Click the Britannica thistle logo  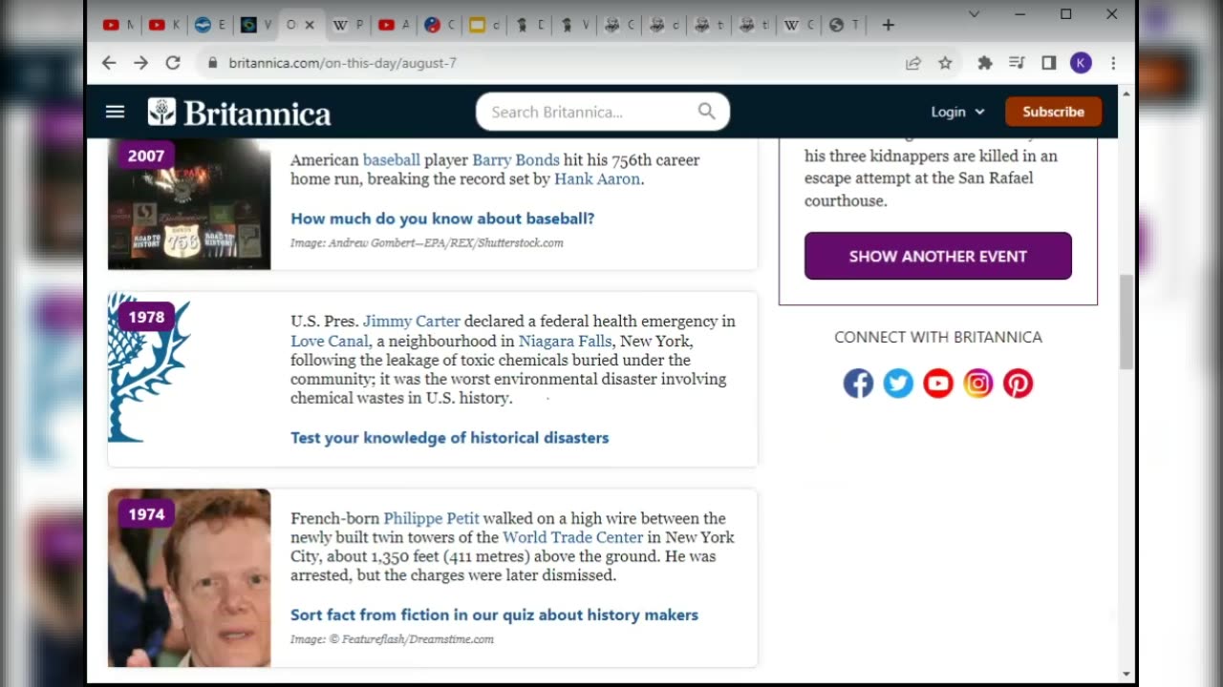coord(161,112)
